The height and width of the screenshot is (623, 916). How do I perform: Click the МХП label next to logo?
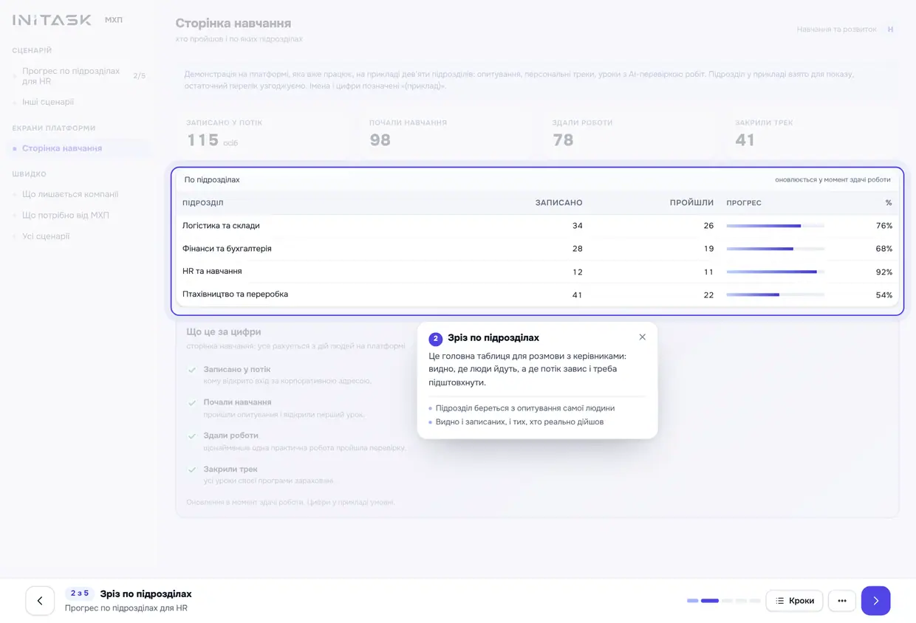[114, 20]
